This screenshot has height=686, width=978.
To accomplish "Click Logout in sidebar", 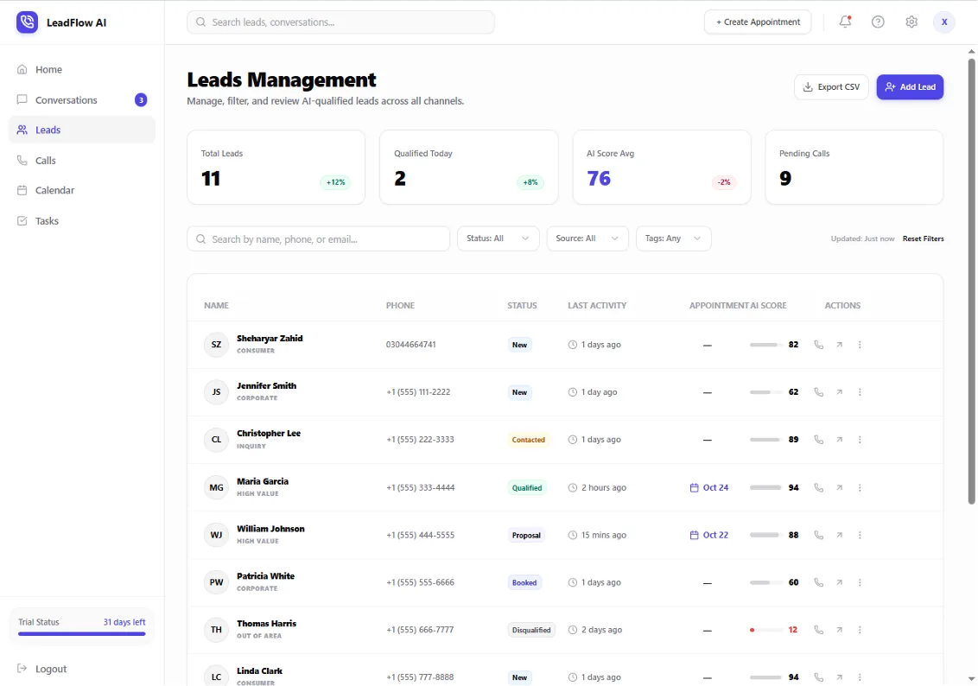I will 41,669.
